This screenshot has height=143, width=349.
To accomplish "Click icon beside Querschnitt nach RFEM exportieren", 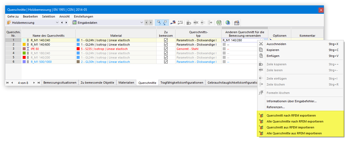I will pyautogui.click(x=261, y=115).
